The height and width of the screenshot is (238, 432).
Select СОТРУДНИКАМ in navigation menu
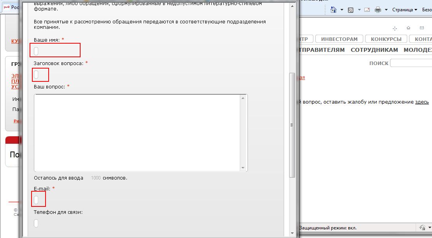pyautogui.click(x=374, y=50)
